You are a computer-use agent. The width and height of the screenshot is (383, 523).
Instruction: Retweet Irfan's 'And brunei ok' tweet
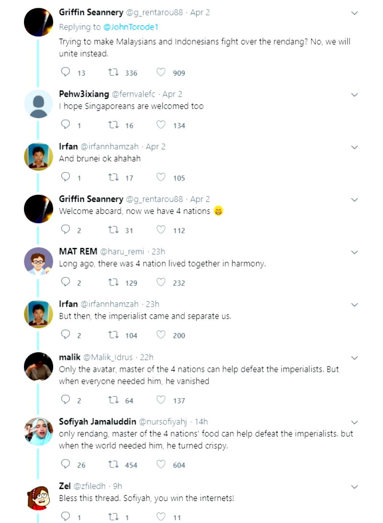pyautogui.click(x=113, y=178)
